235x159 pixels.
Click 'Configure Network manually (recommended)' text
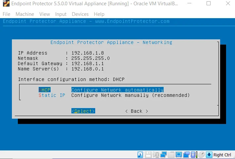(x=130, y=95)
